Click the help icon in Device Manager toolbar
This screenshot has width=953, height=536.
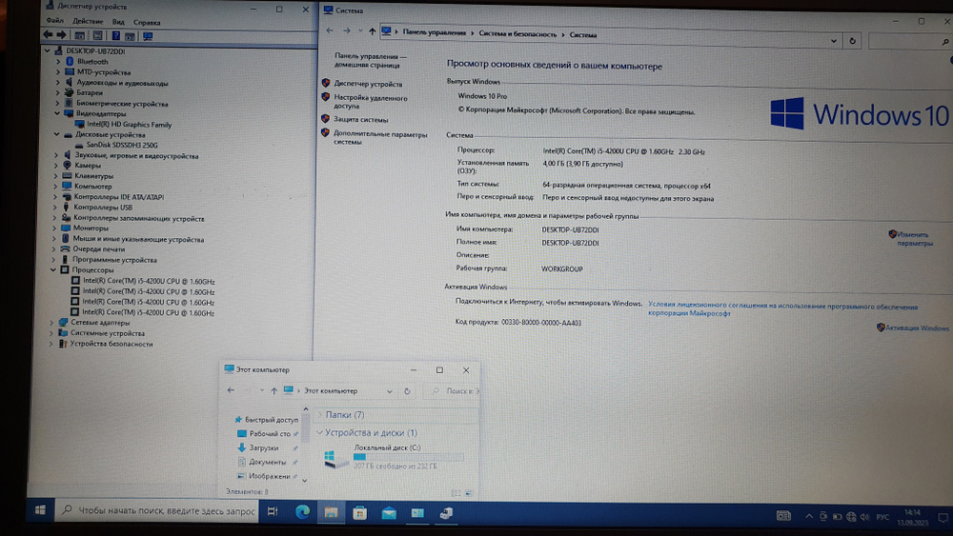(x=115, y=36)
